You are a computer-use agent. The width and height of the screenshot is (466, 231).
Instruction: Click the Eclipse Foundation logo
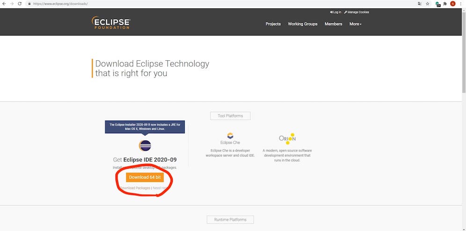(x=110, y=22)
